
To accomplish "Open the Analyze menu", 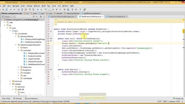I will (29, 6).
